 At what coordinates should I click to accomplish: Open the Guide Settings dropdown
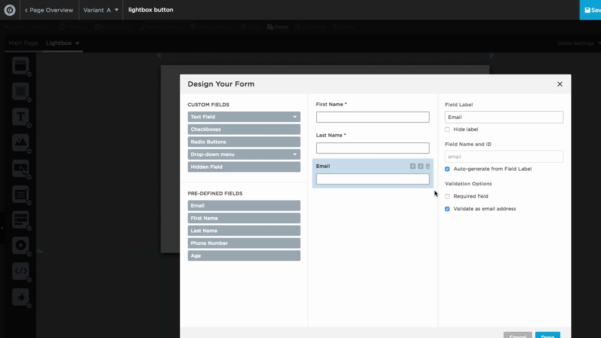[579, 43]
